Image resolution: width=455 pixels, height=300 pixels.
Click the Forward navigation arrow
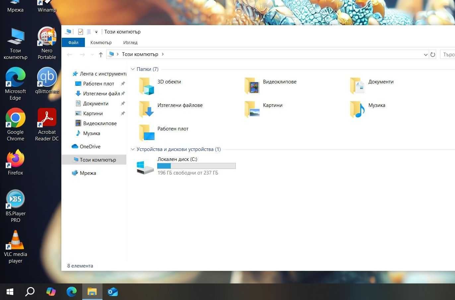point(82,55)
